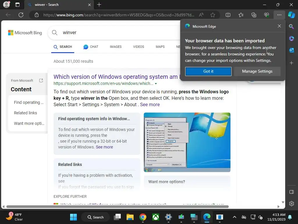This screenshot has width=298, height=224.
Task: Close the Microsoft Edge import popup
Action: point(279,26)
